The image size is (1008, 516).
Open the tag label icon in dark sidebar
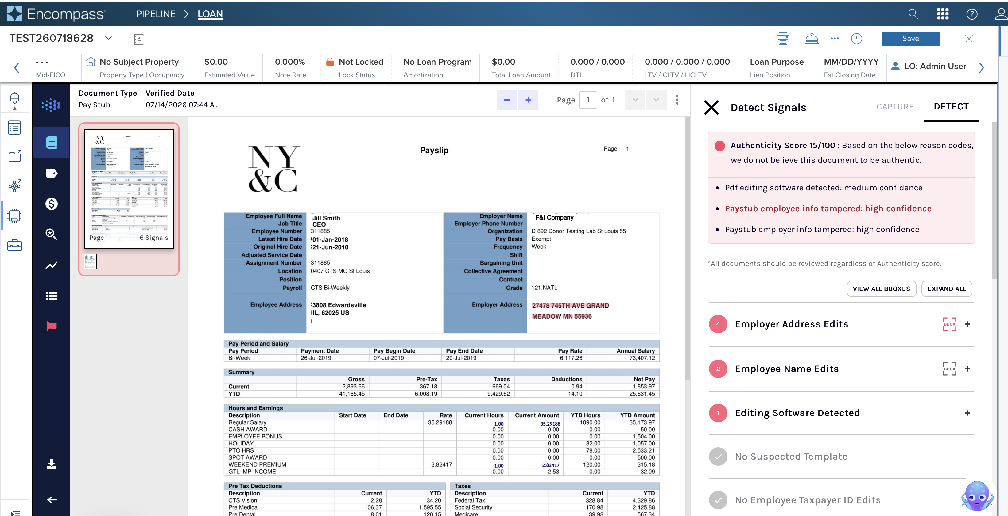[x=51, y=173]
